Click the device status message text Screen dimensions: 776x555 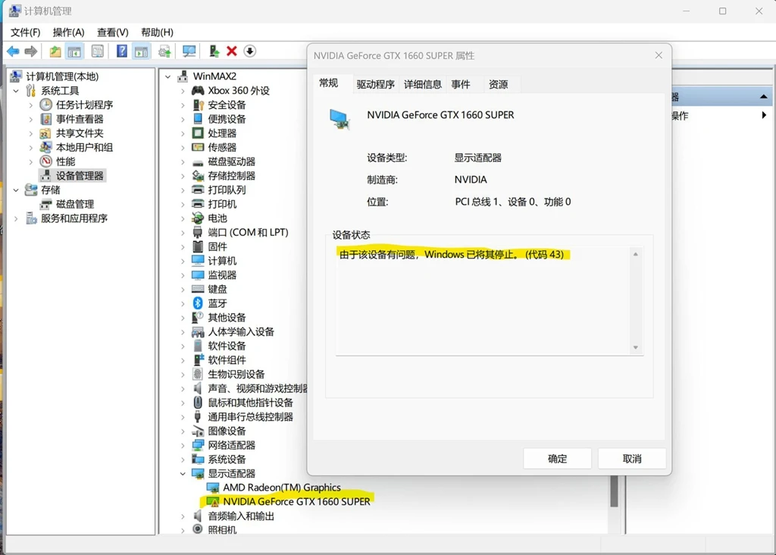(452, 255)
